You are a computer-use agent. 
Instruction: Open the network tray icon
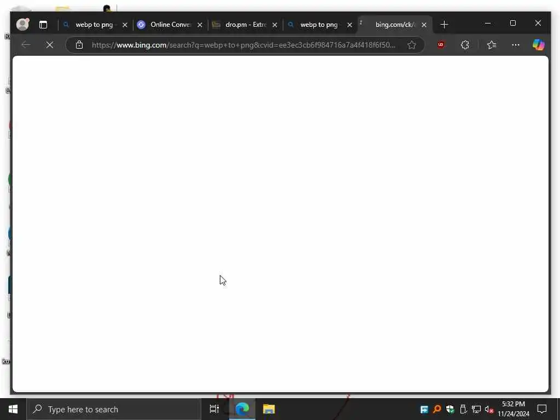click(476, 409)
